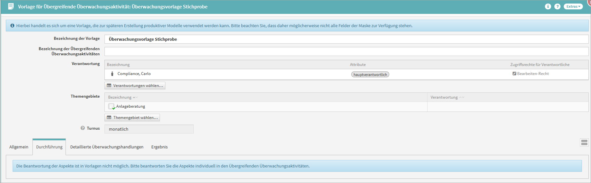Screen dimensions: 591x183
Task: Click the pencil icon next to Bearbeiten-Recht
Action: (514, 74)
